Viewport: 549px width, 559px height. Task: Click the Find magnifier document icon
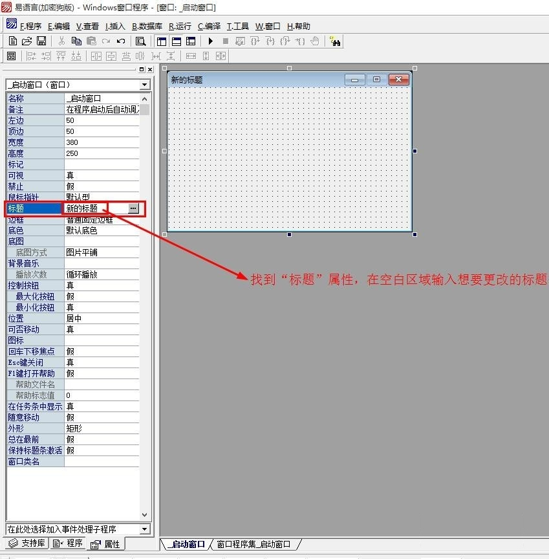(x=140, y=41)
